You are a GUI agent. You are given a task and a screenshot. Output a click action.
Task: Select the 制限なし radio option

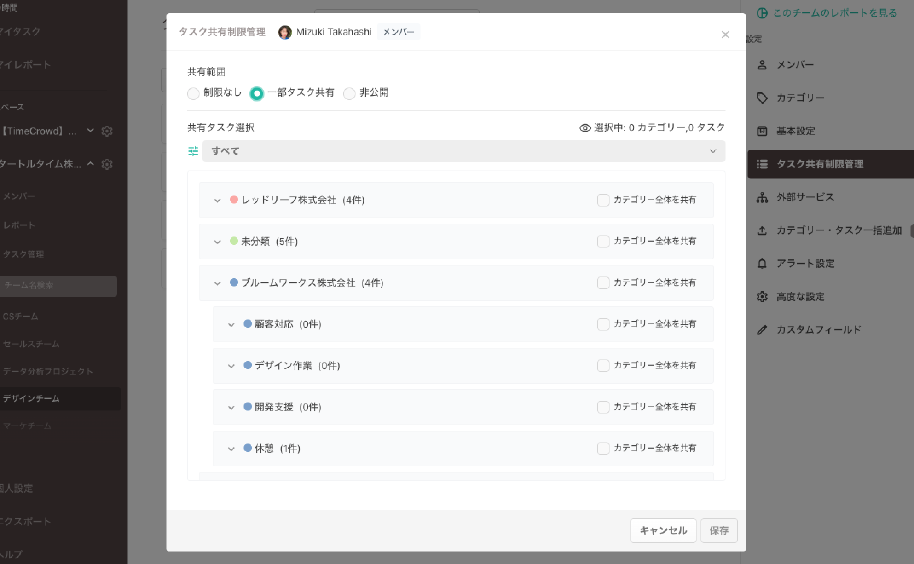point(193,93)
